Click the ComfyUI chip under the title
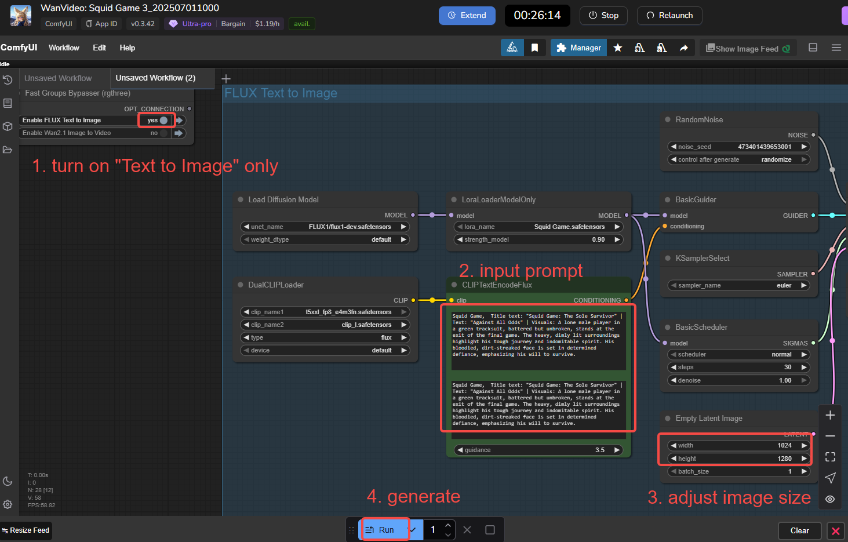 coord(59,24)
